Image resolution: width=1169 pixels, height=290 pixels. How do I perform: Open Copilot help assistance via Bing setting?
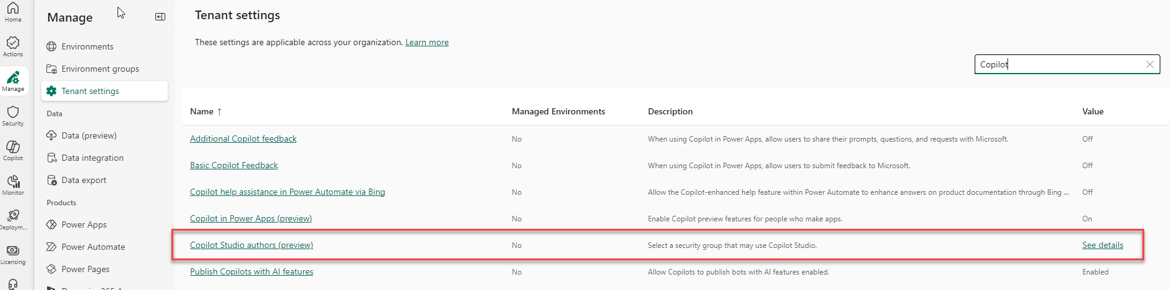point(287,192)
